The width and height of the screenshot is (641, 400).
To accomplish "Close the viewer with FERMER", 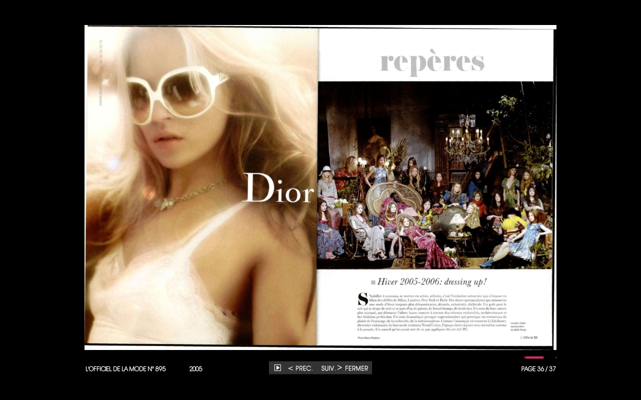I will tap(357, 368).
